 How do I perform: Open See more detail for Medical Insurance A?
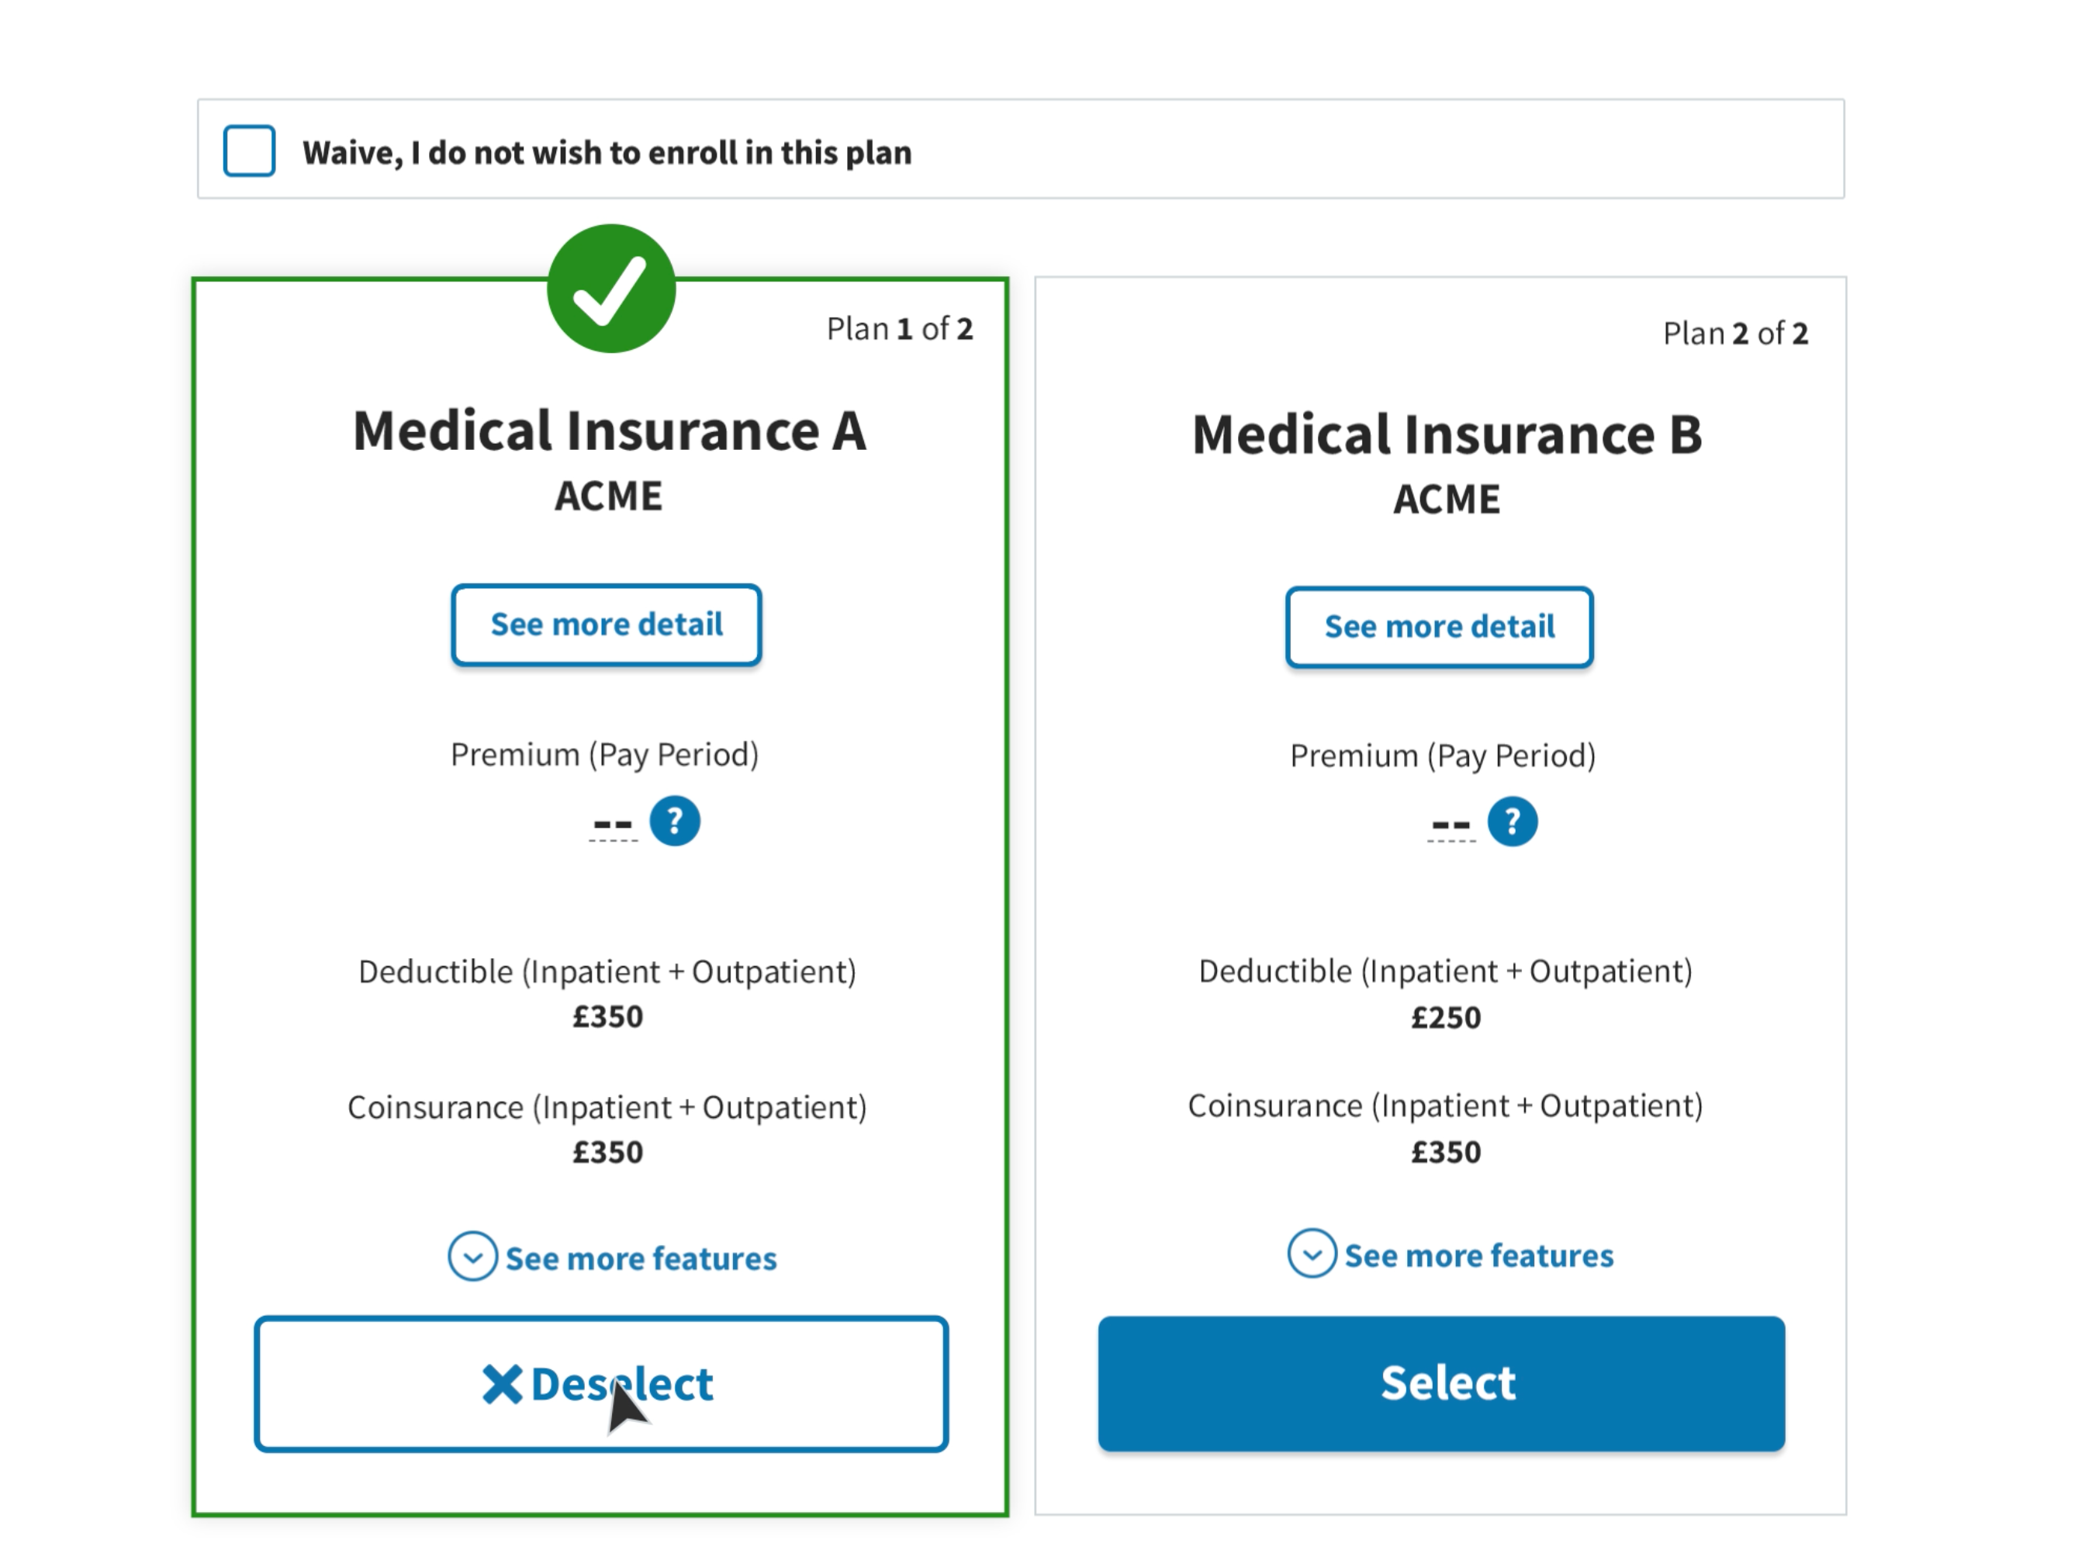pyautogui.click(x=606, y=625)
